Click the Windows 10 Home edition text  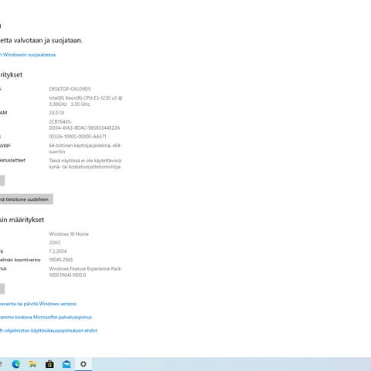click(x=69, y=234)
